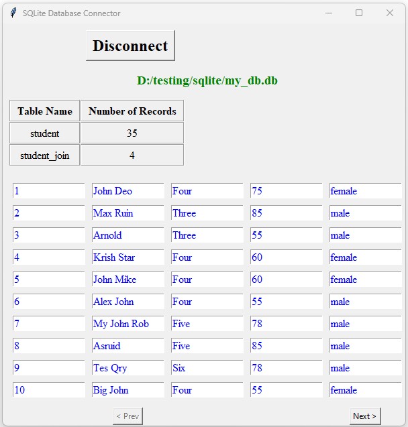Click the ID field containing 7
408x427 pixels.
tap(49, 324)
